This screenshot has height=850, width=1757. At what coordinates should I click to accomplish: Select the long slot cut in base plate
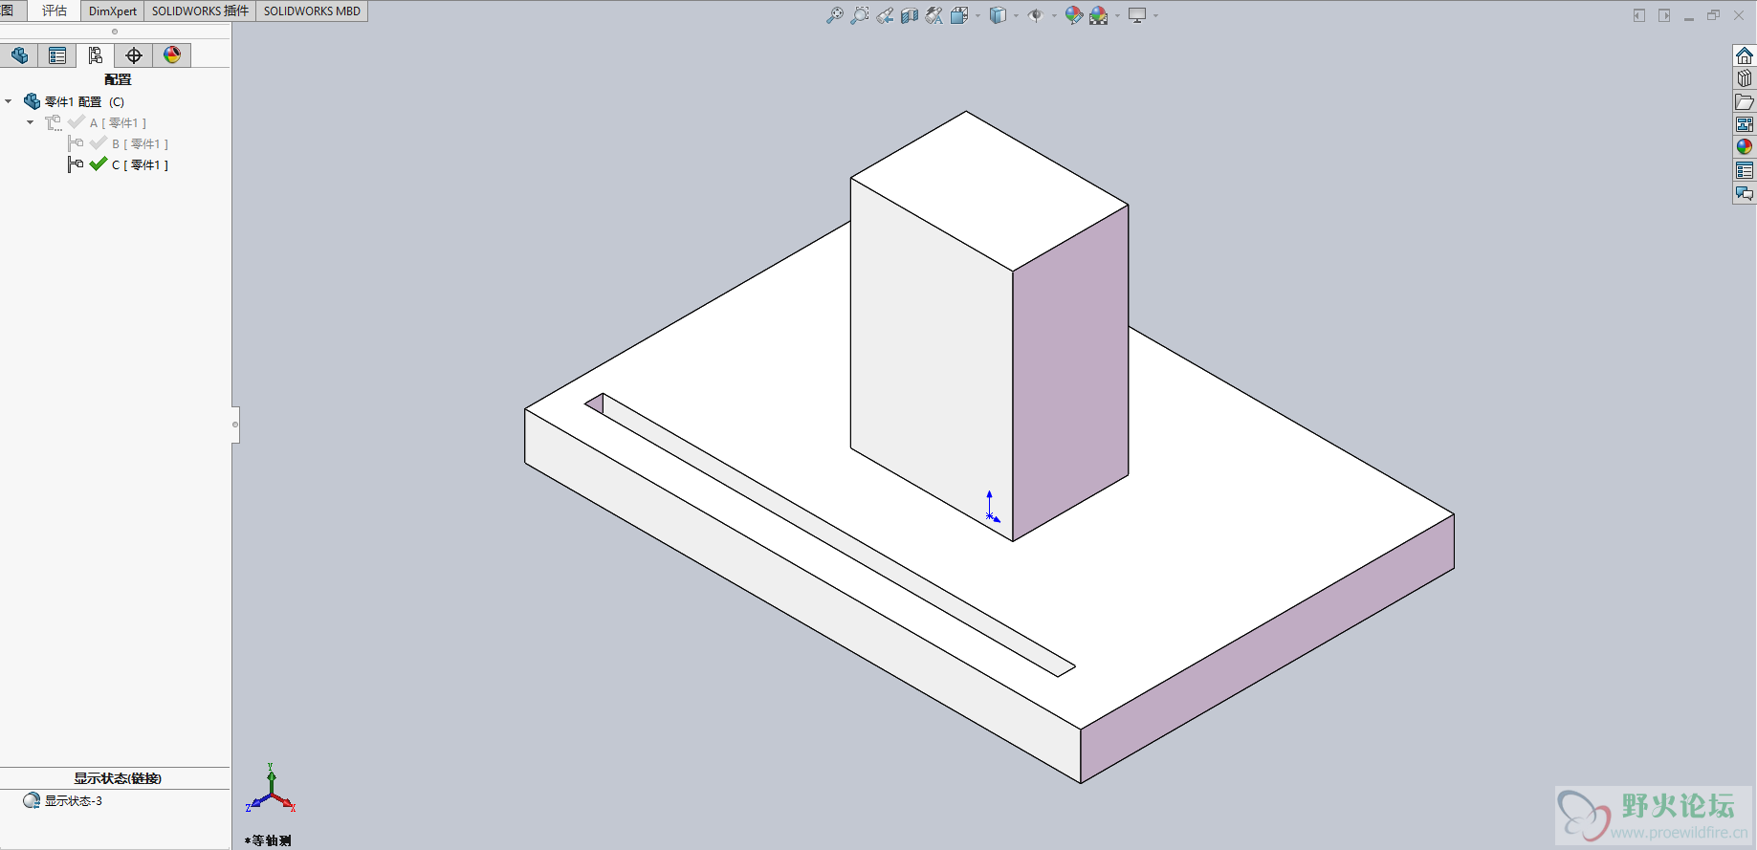[x=830, y=535]
